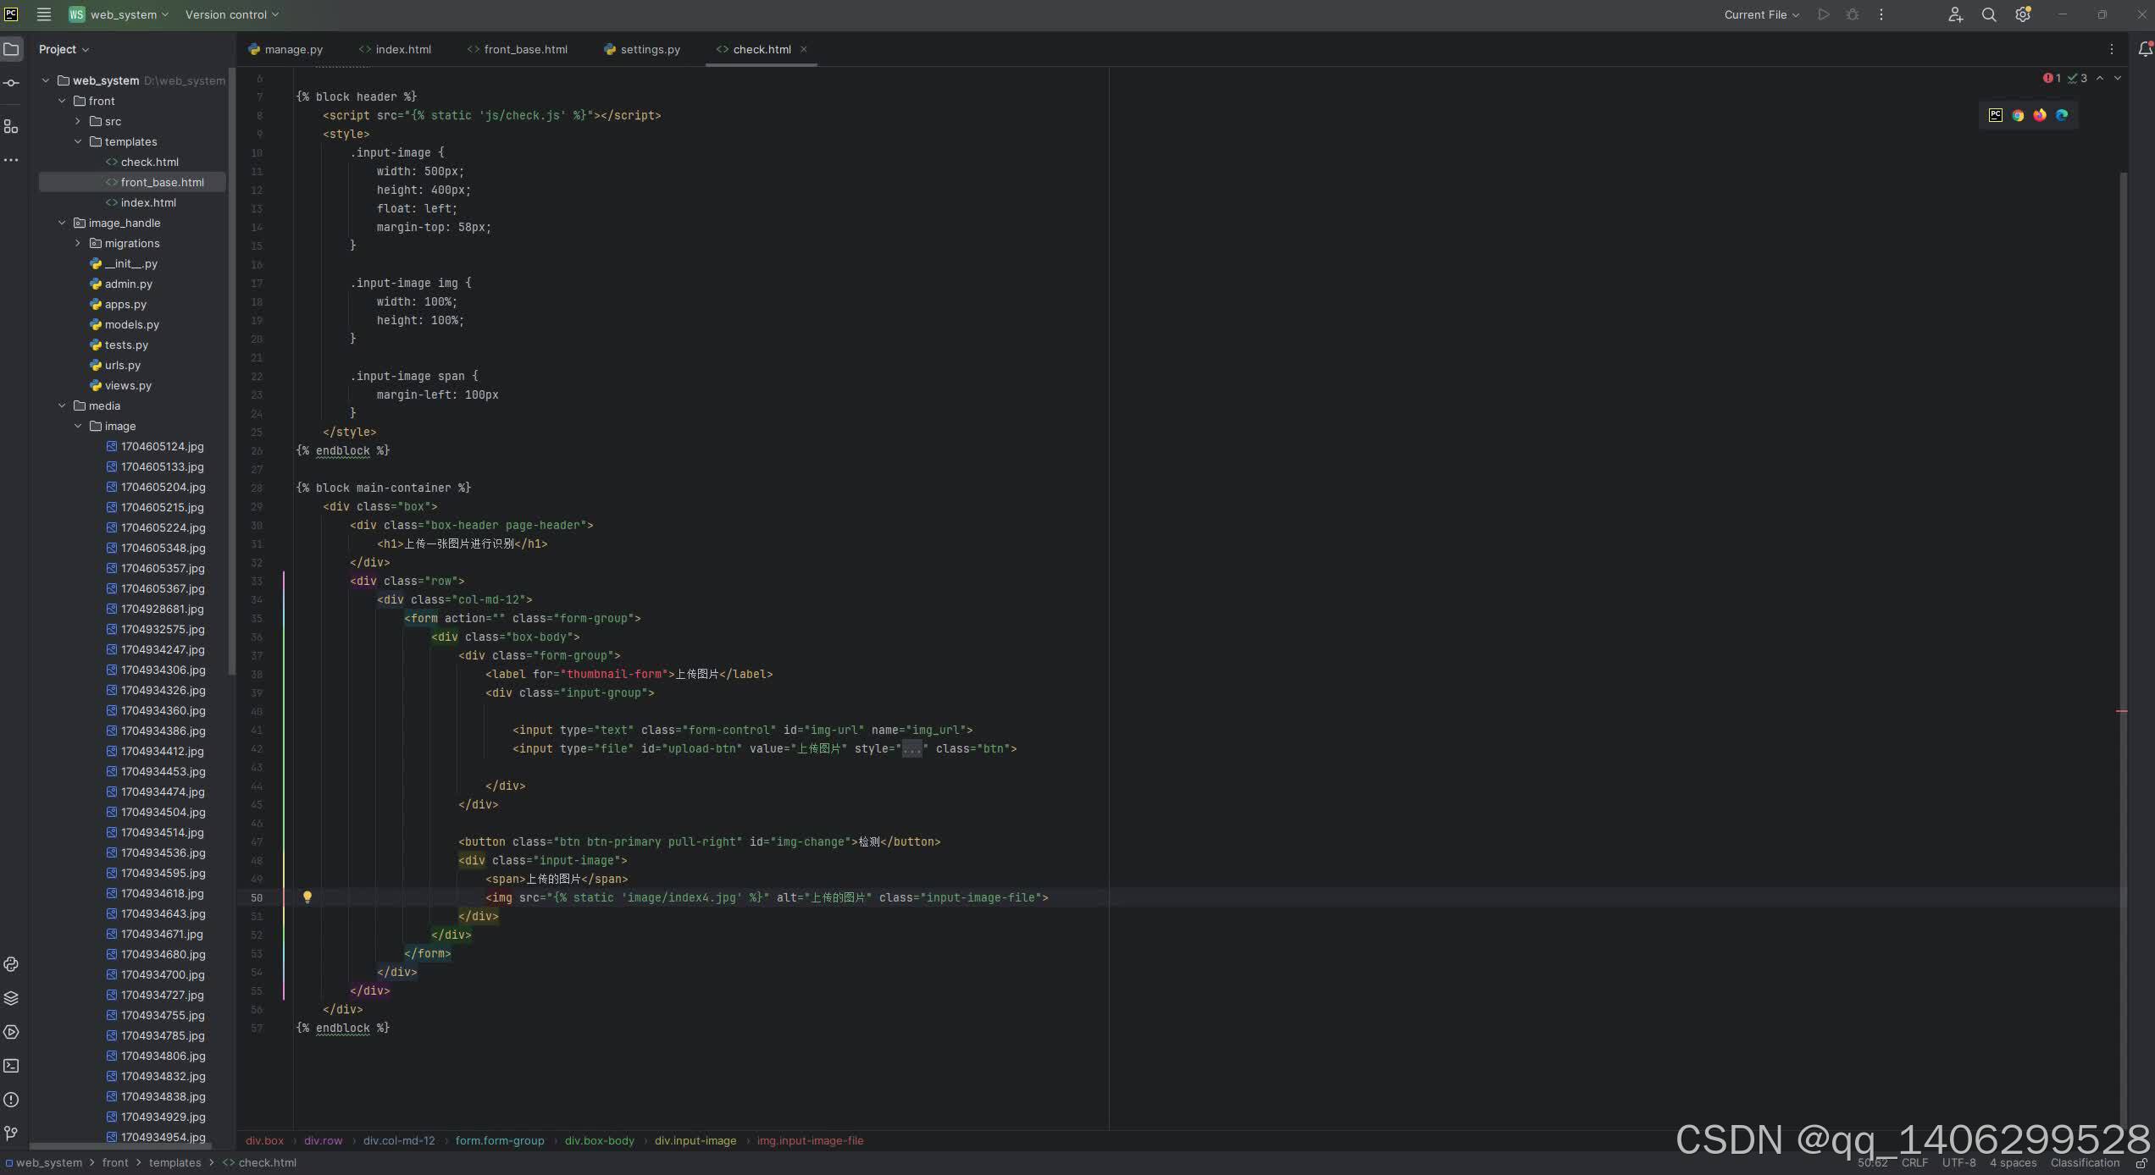Click the Search Everywhere magnifier icon
The image size is (2155, 1175).
[x=1989, y=15]
